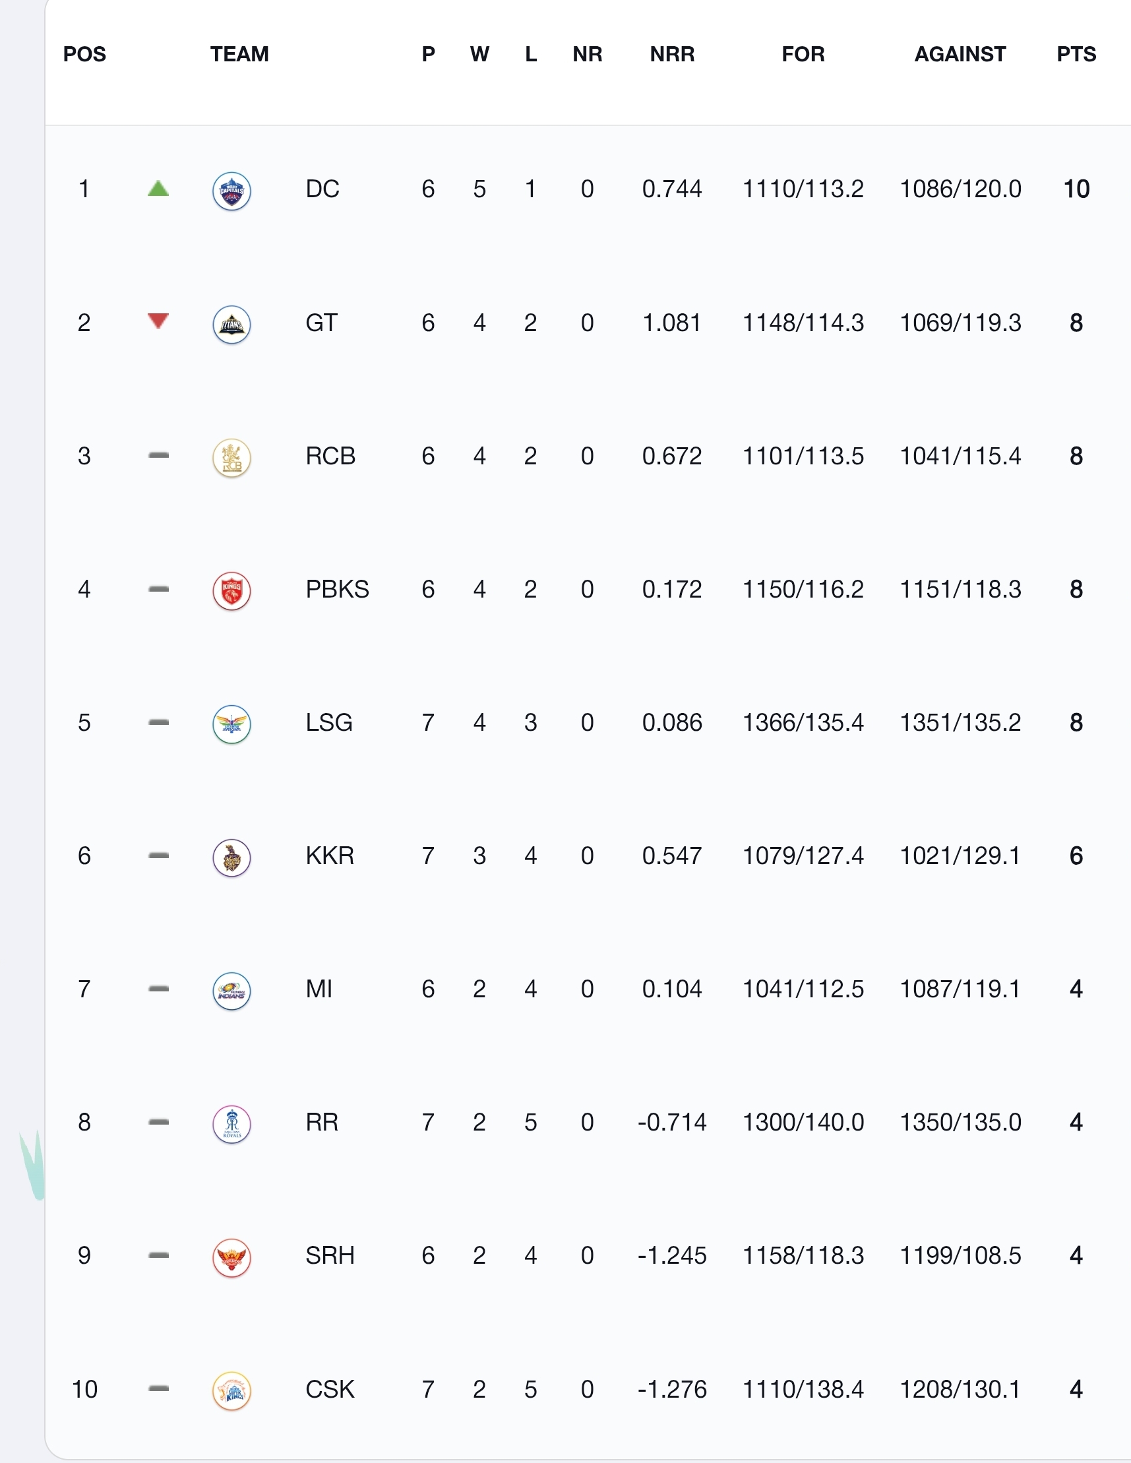Click the red down arrow beside GT

158,321
